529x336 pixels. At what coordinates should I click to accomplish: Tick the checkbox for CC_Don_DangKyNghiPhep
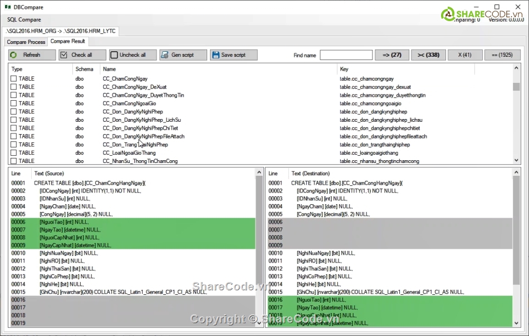point(13,112)
